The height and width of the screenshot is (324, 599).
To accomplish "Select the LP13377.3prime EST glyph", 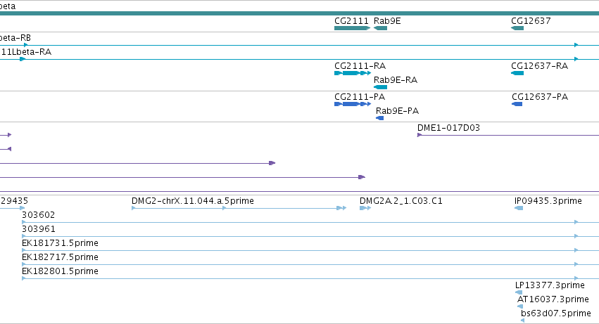I will click(519, 292).
